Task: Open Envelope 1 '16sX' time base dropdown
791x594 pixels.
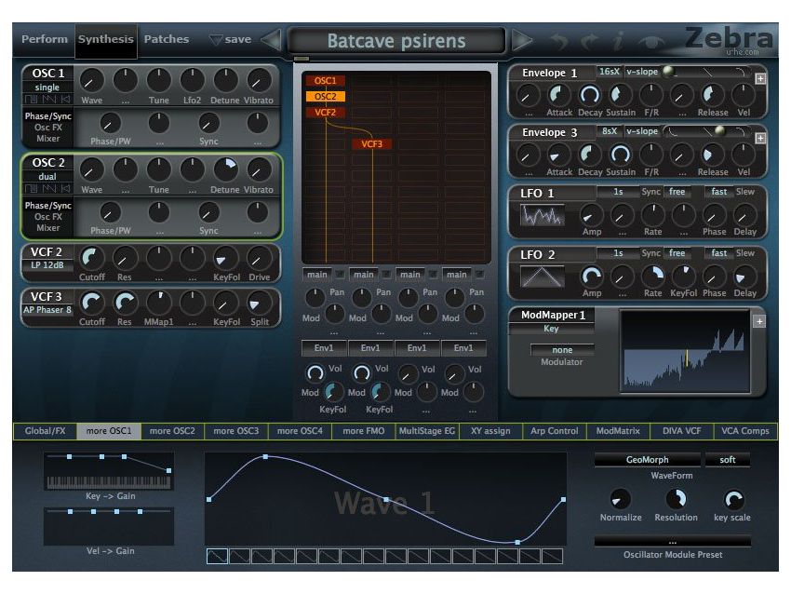Action: pos(610,72)
